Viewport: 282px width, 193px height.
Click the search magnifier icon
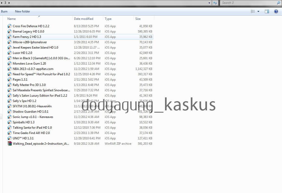[278, 3]
